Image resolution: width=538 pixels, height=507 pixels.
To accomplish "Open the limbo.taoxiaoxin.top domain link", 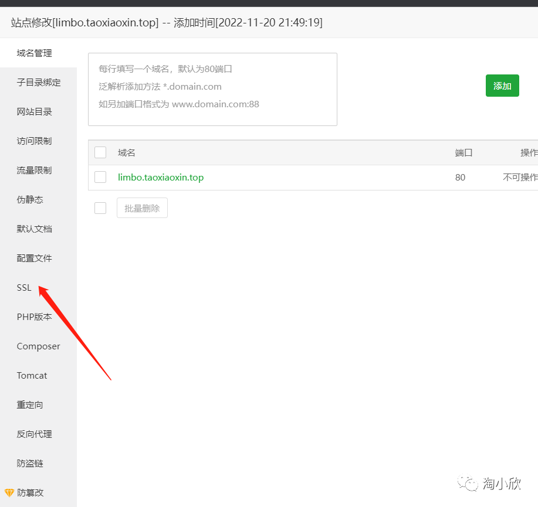I will pyautogui.click(x=161, y=177).
